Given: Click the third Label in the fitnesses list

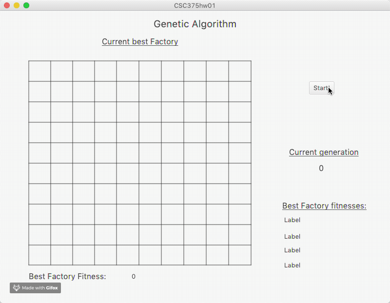Looking at the screenshot, I should click(292, 250).
